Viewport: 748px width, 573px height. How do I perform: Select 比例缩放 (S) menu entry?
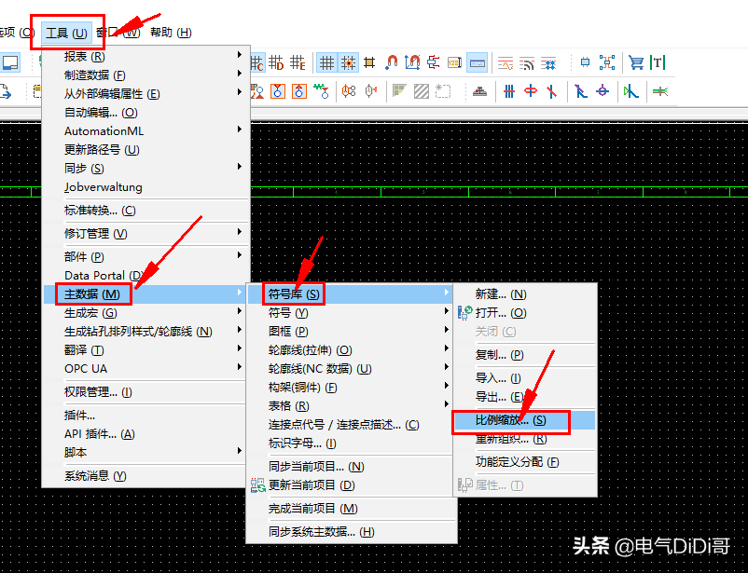(x=510, y=420)
